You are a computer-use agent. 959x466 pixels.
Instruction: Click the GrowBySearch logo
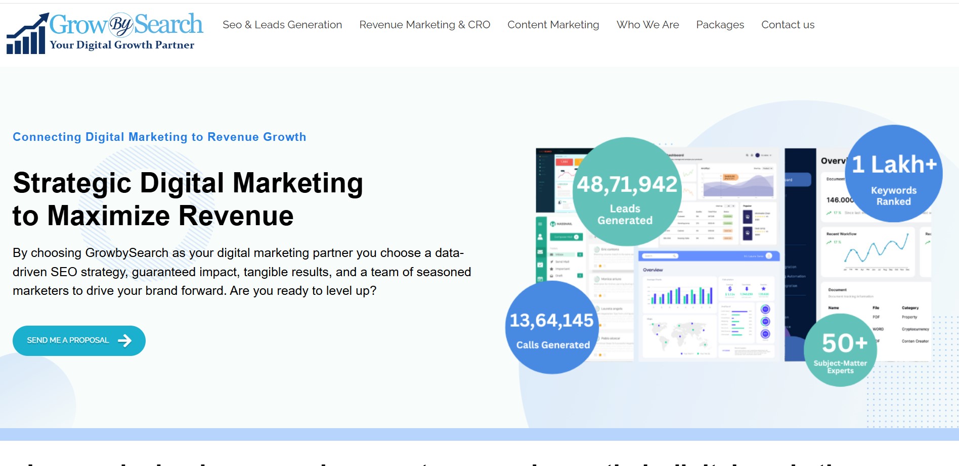point(105,33)
